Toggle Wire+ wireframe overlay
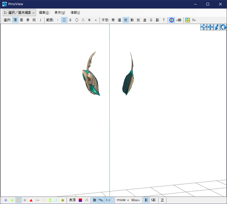The width and height of the screenshot is (227, 204). click(x=136, y=200)
